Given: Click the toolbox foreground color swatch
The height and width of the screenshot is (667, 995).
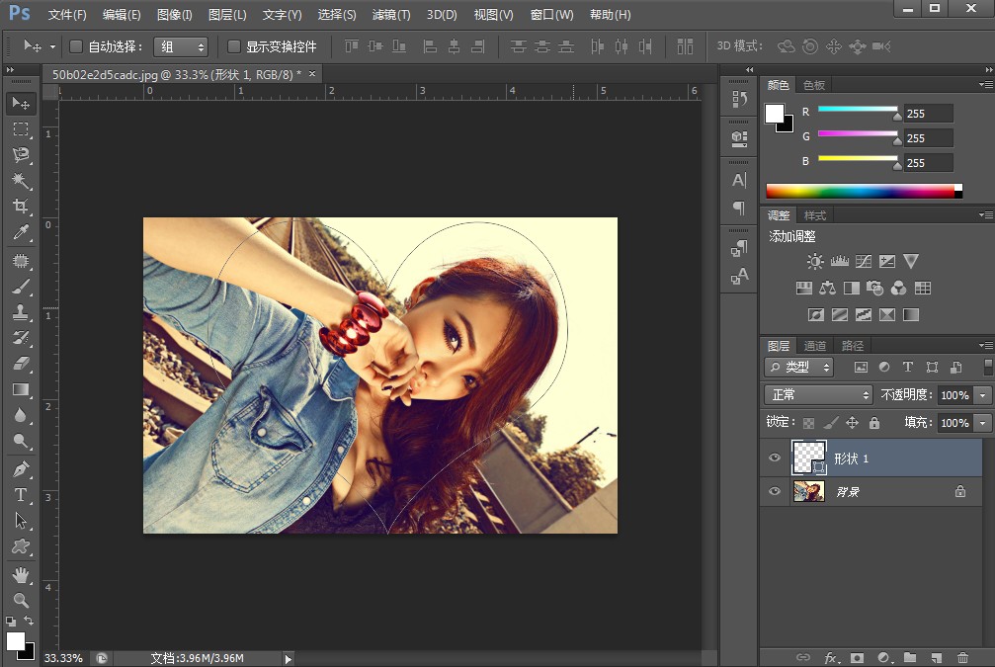Looking at the screenshot, I should [x=14, y=639].
